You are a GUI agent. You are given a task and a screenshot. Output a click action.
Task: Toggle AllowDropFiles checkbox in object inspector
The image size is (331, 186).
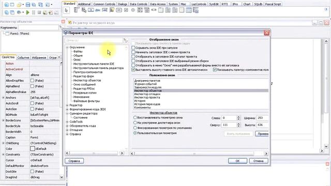(x=32, y=81)
